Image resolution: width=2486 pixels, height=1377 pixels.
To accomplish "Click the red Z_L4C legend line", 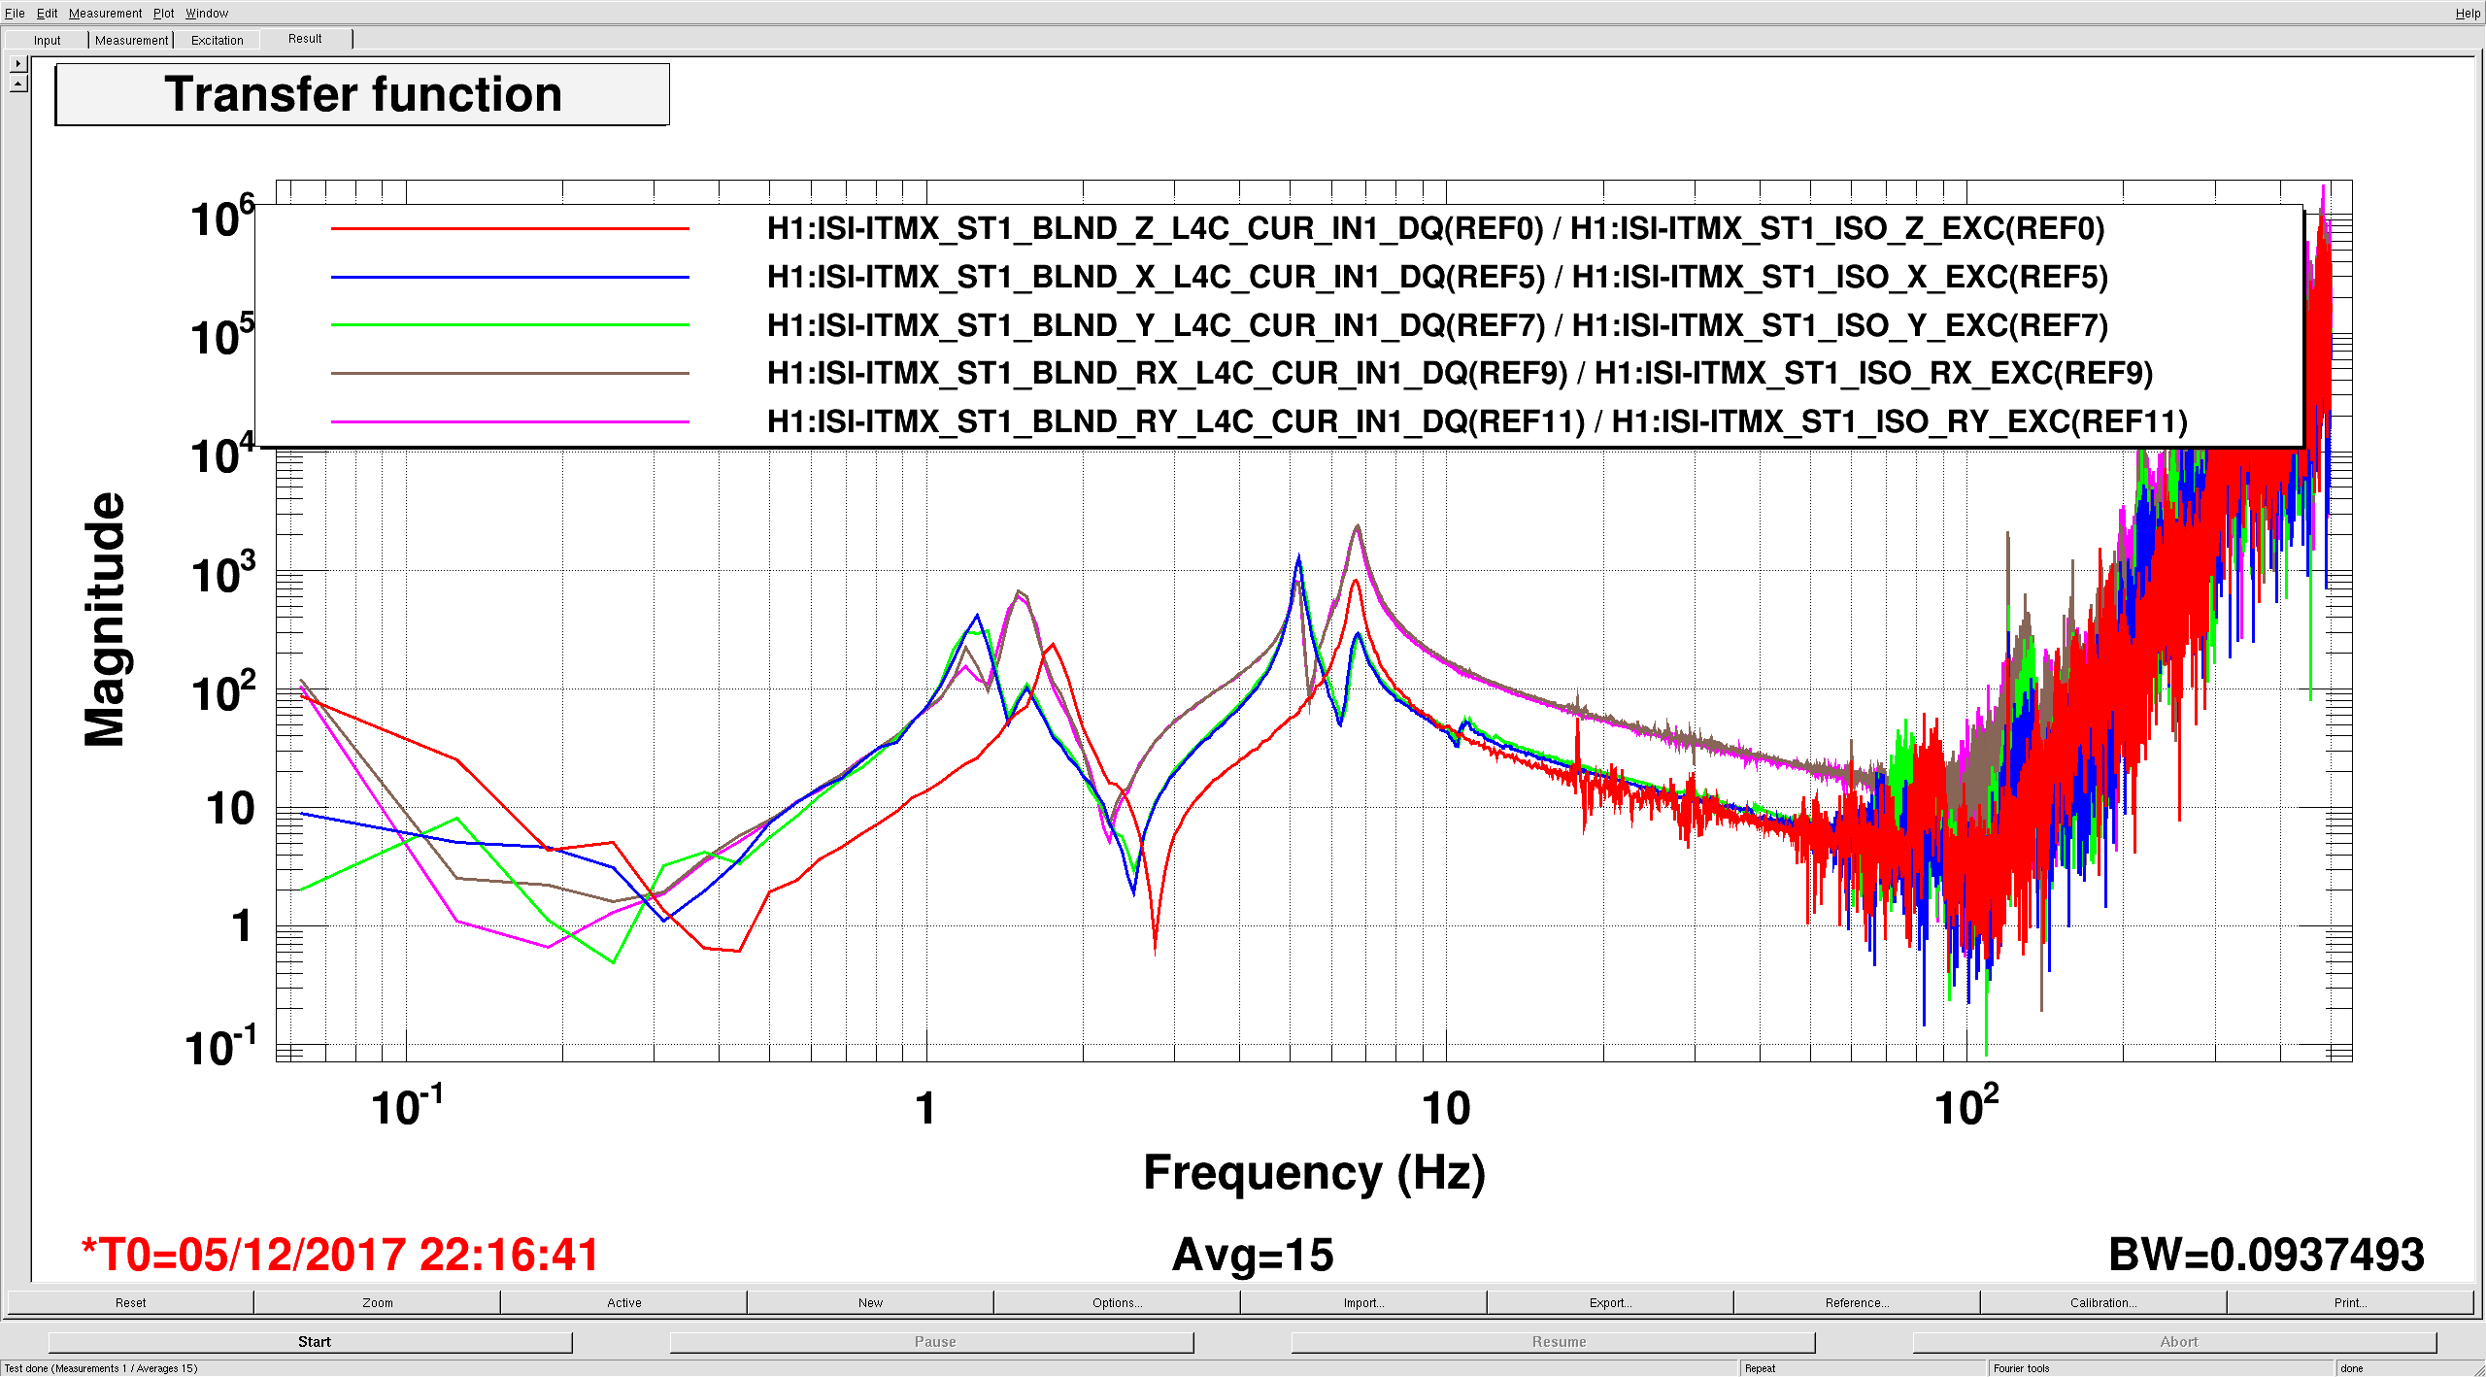I will [510, 228].
